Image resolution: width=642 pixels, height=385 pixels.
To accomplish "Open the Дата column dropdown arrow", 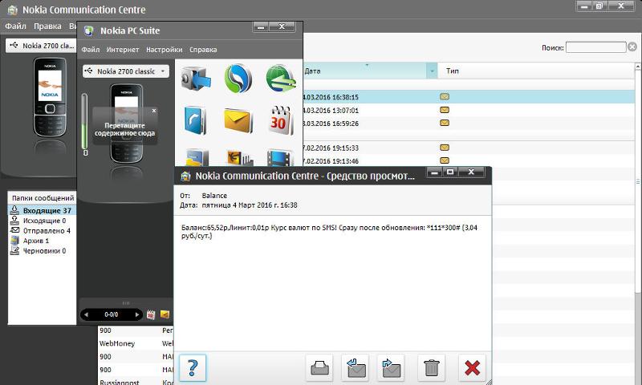I will point(432,71).
